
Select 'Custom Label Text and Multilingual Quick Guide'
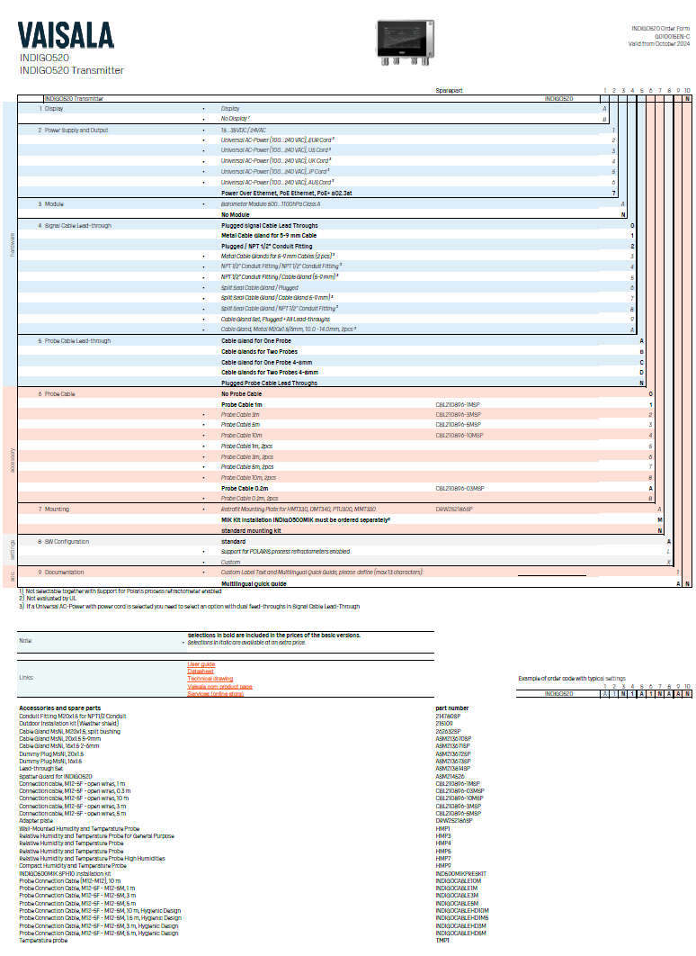(x=322, y=573)
